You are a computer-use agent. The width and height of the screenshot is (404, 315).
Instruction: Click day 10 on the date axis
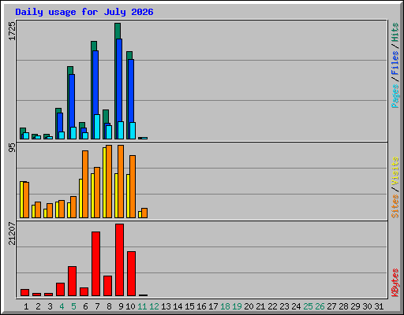point(130,306)
